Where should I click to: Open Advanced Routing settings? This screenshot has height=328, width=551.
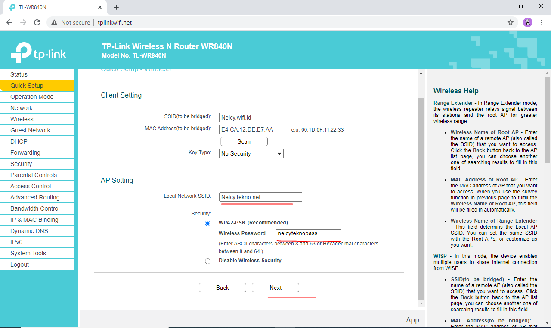(37, 197)
